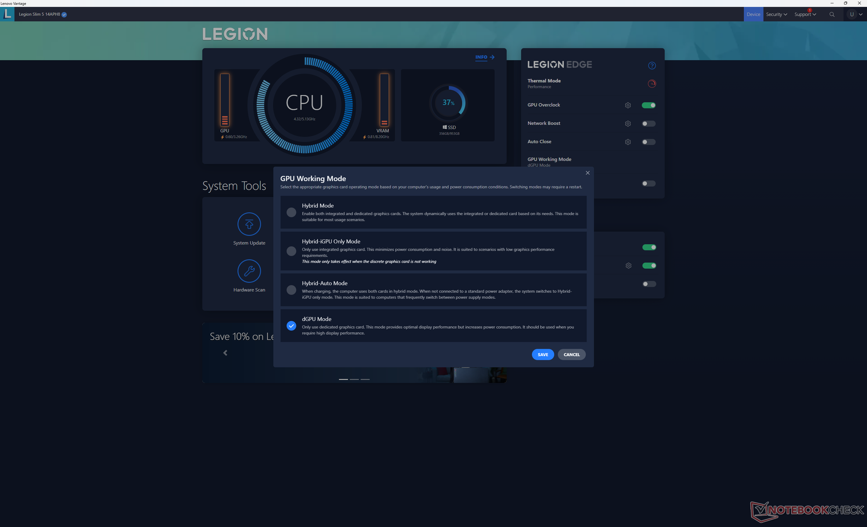Click the dGPU Mode option title
Screen dimensions: 867x527
[317, 319]
